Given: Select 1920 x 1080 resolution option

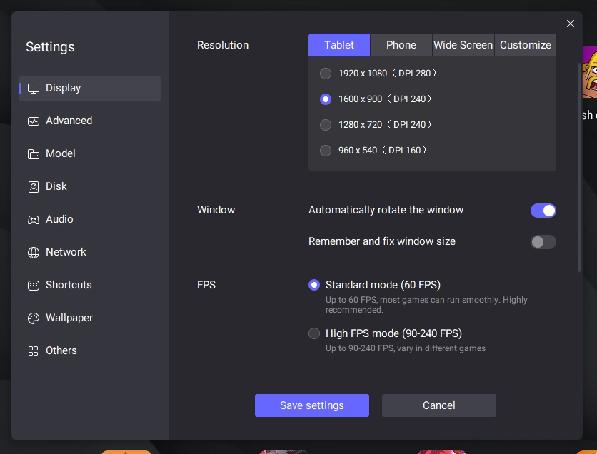Looking at the screenshot, I should click(x=326, y=74).
